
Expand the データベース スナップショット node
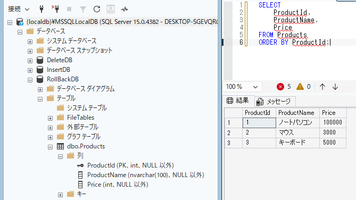click(x=30, y=51)
